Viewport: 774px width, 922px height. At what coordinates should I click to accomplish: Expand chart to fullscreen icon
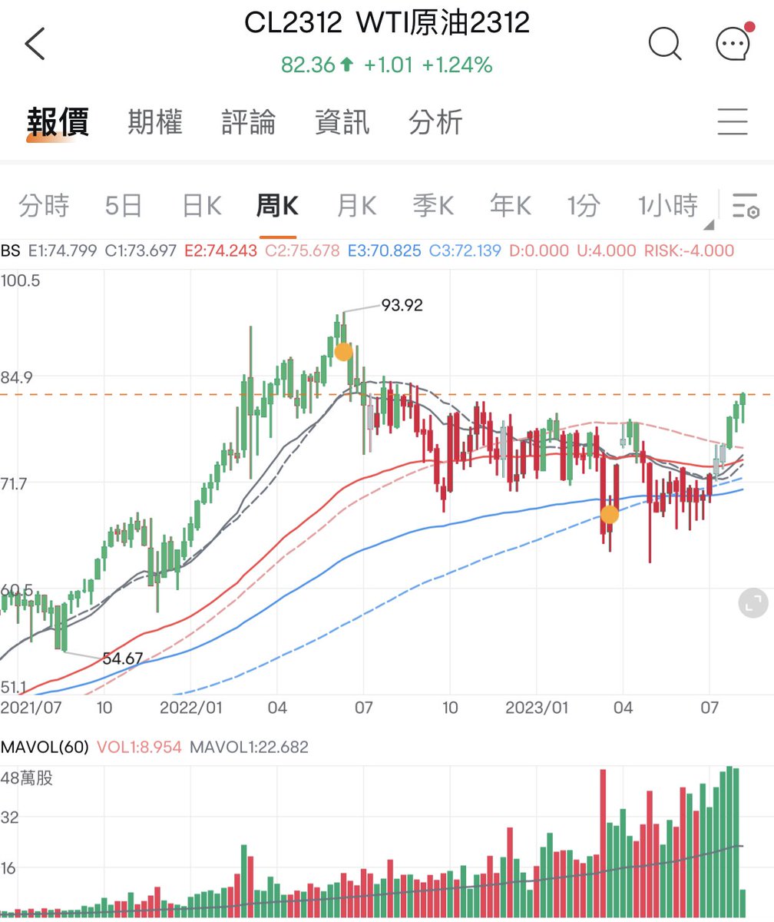point(752,603)
